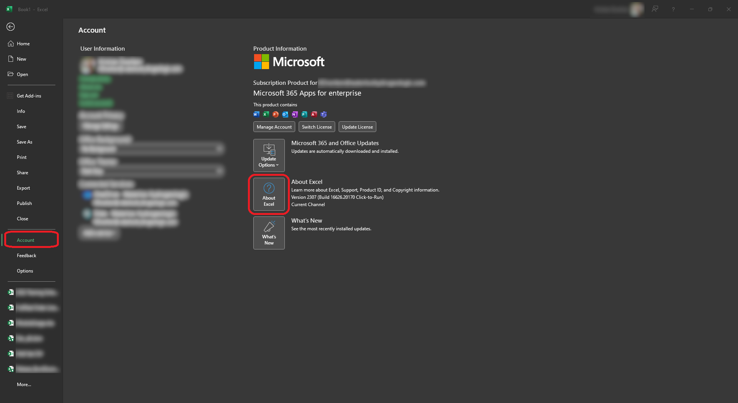This screenshot has height=403, width=738.
Task: Expand the Update Options dropdown
Action: tap(269, 155)
